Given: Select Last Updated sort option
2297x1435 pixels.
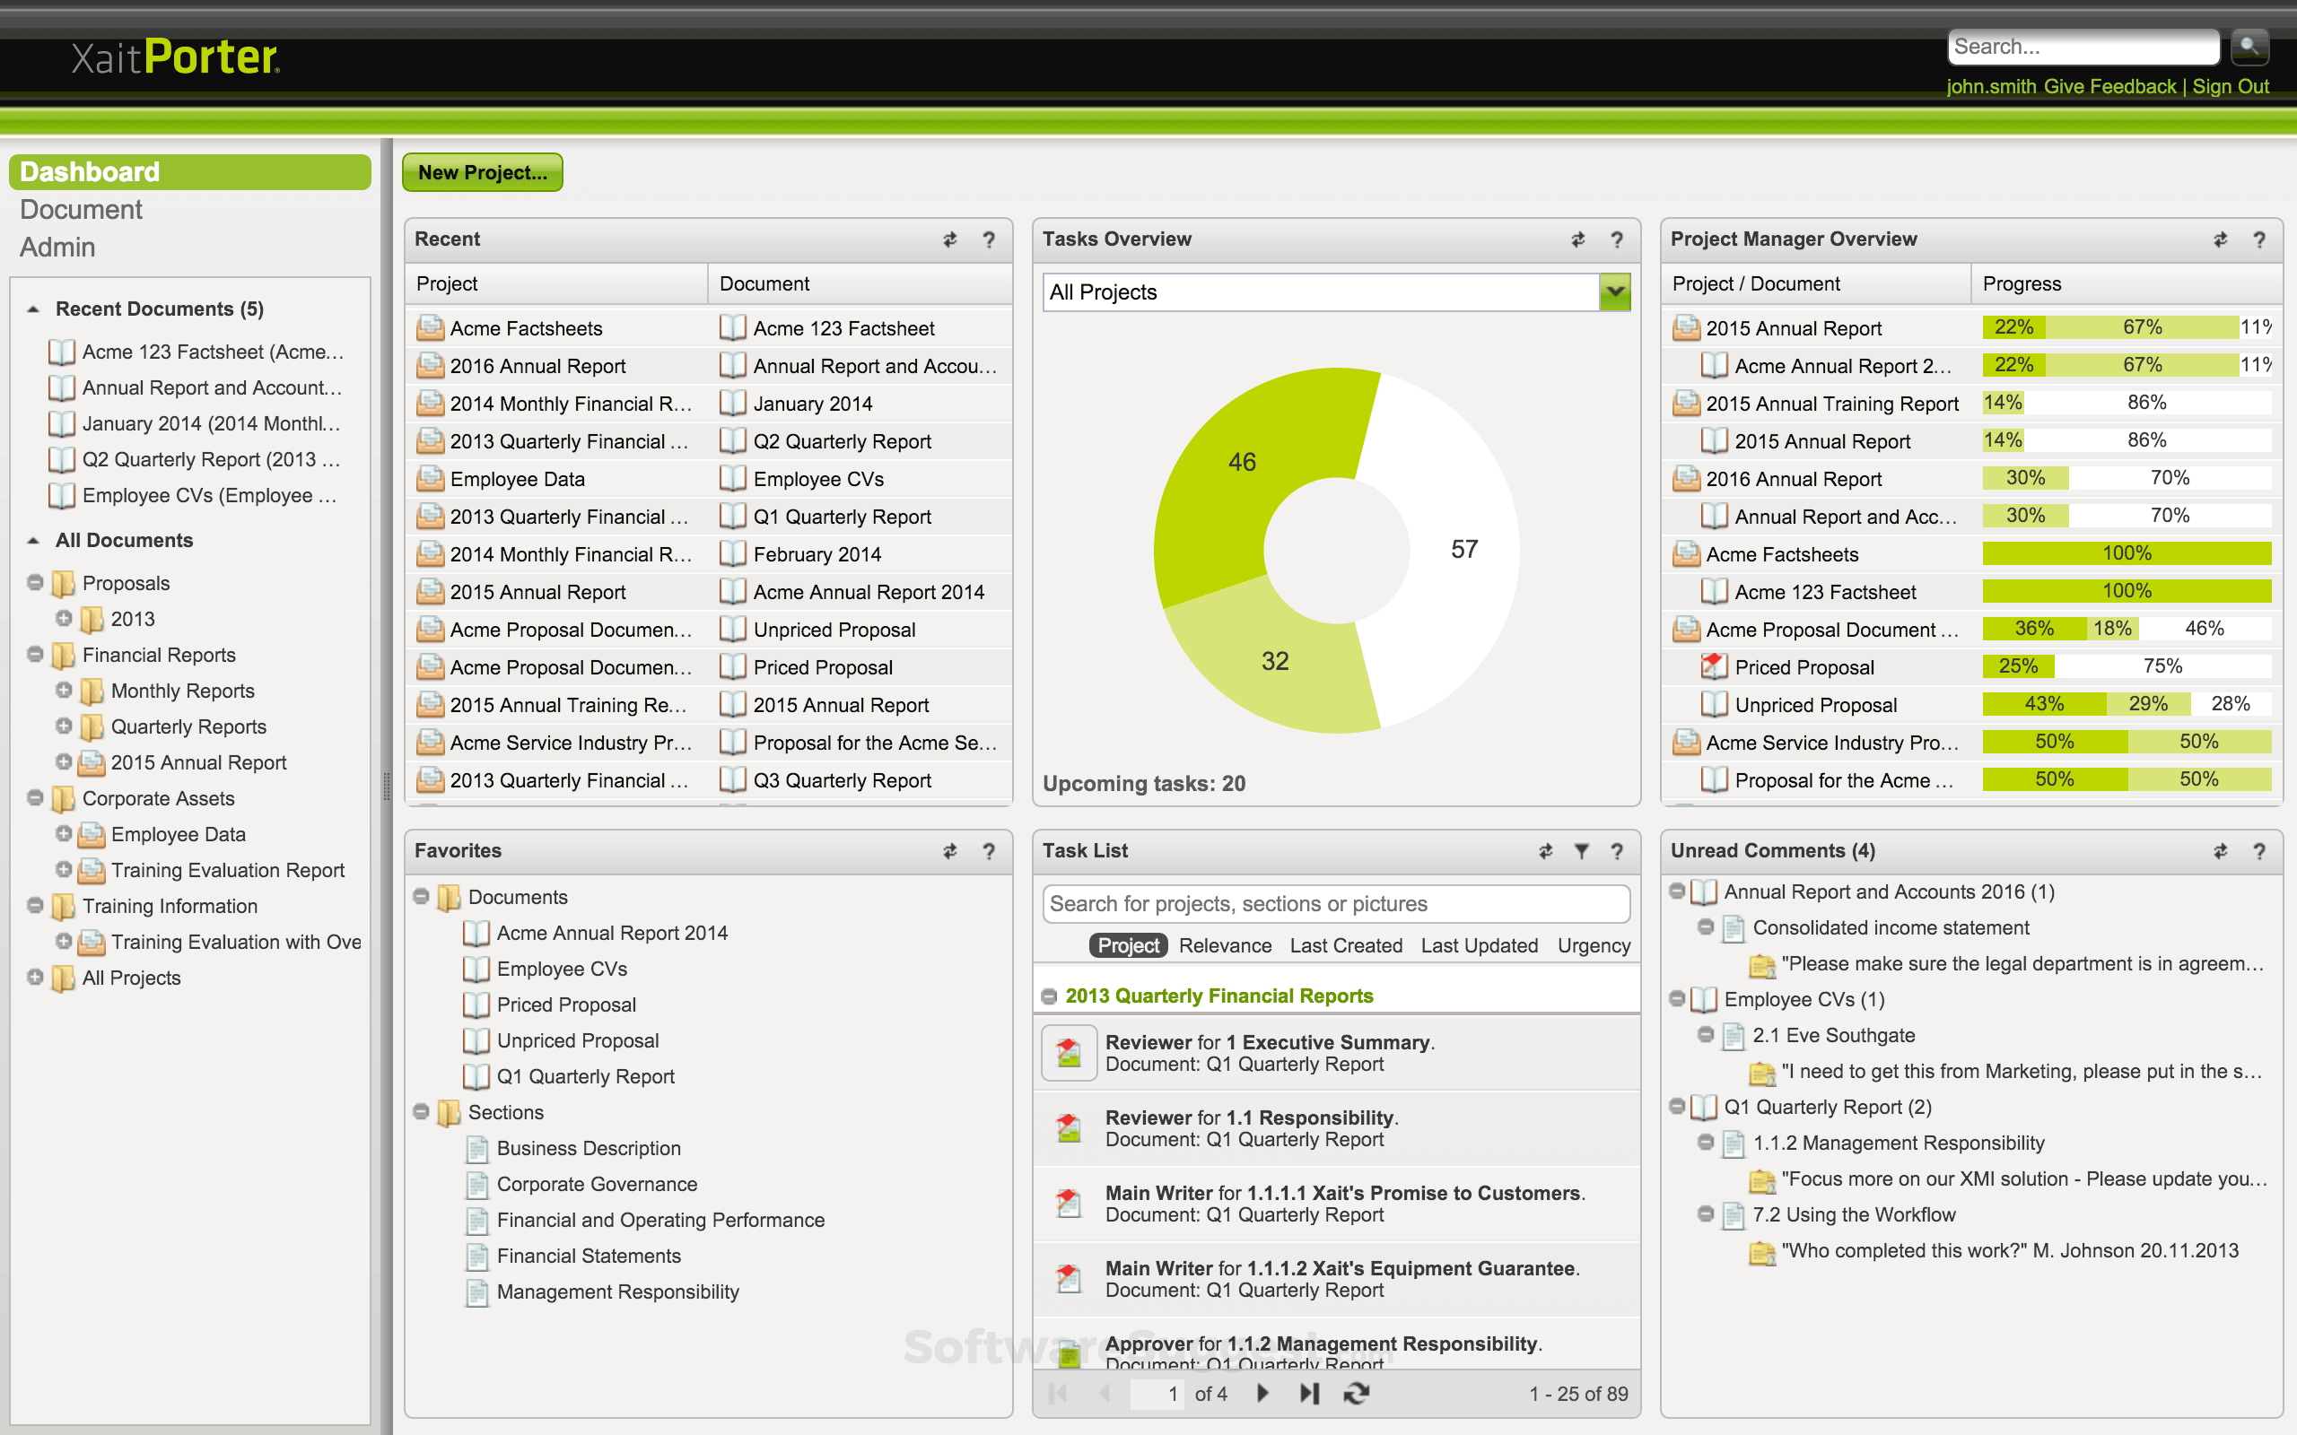Looking at the screenshot, I should (x=1479, y=945).
